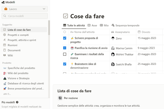Screen dimensions: 164x109
Task: Click the Database di ricerca degli utenti icon
Action: point(5,83)
